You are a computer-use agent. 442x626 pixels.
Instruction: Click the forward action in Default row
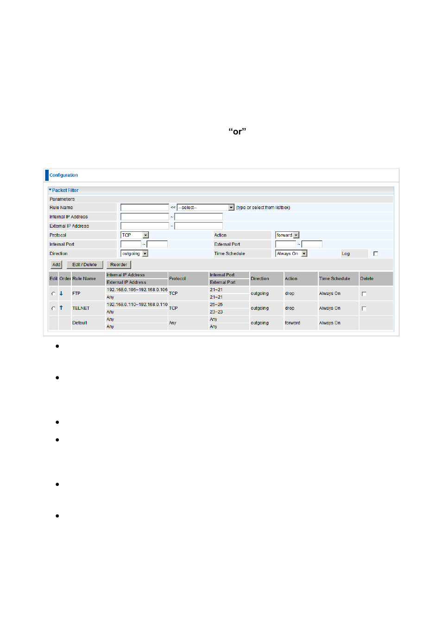click(x=292, y=323)
